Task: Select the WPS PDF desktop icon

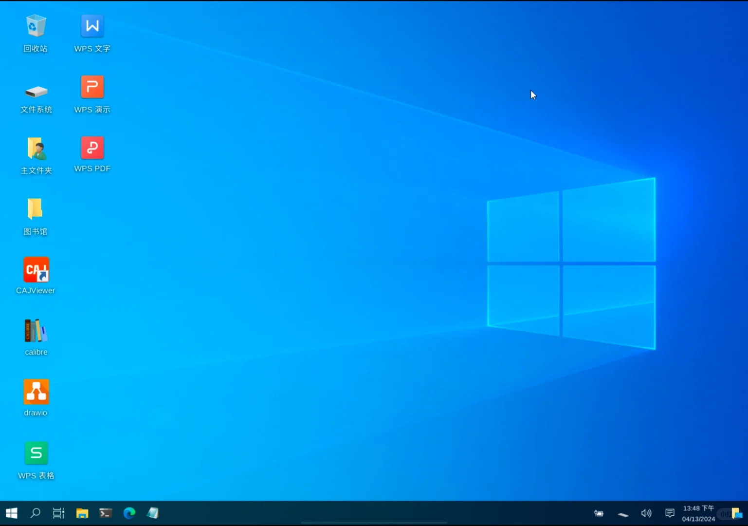Action: tap(92, 154)
